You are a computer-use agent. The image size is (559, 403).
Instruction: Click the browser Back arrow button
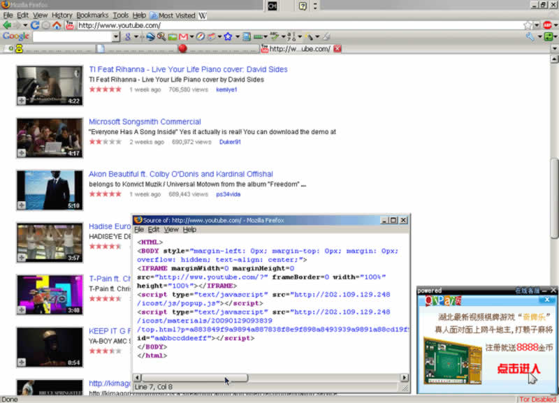(7, 25)
